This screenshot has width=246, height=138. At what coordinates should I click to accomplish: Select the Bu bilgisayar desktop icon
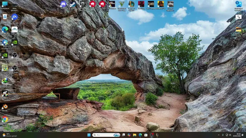5,5
